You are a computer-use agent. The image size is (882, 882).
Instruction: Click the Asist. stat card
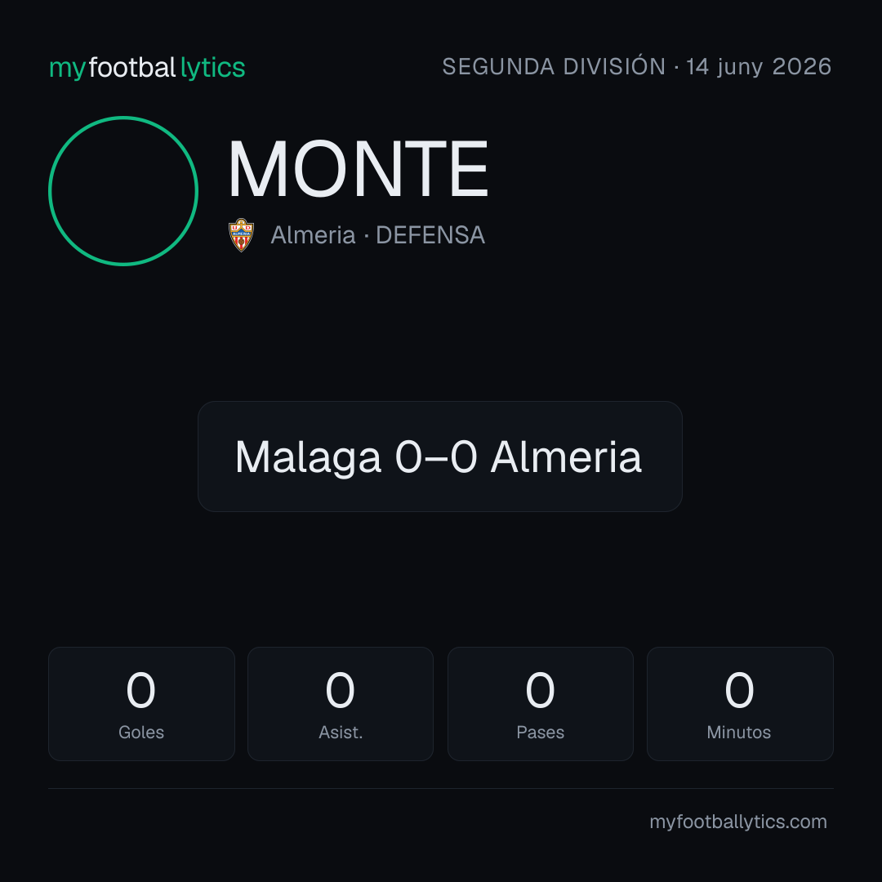tap(341, 704)
